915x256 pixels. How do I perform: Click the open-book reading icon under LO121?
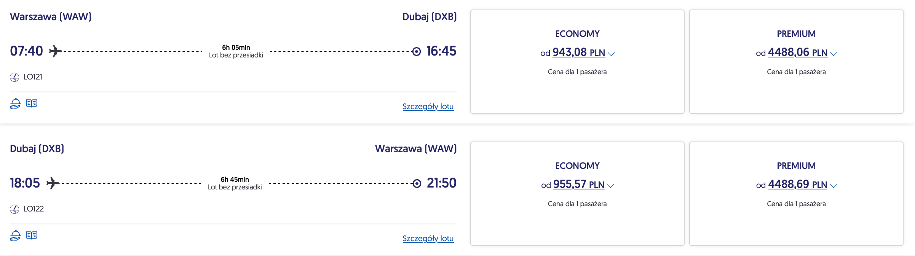coord(32,103)
